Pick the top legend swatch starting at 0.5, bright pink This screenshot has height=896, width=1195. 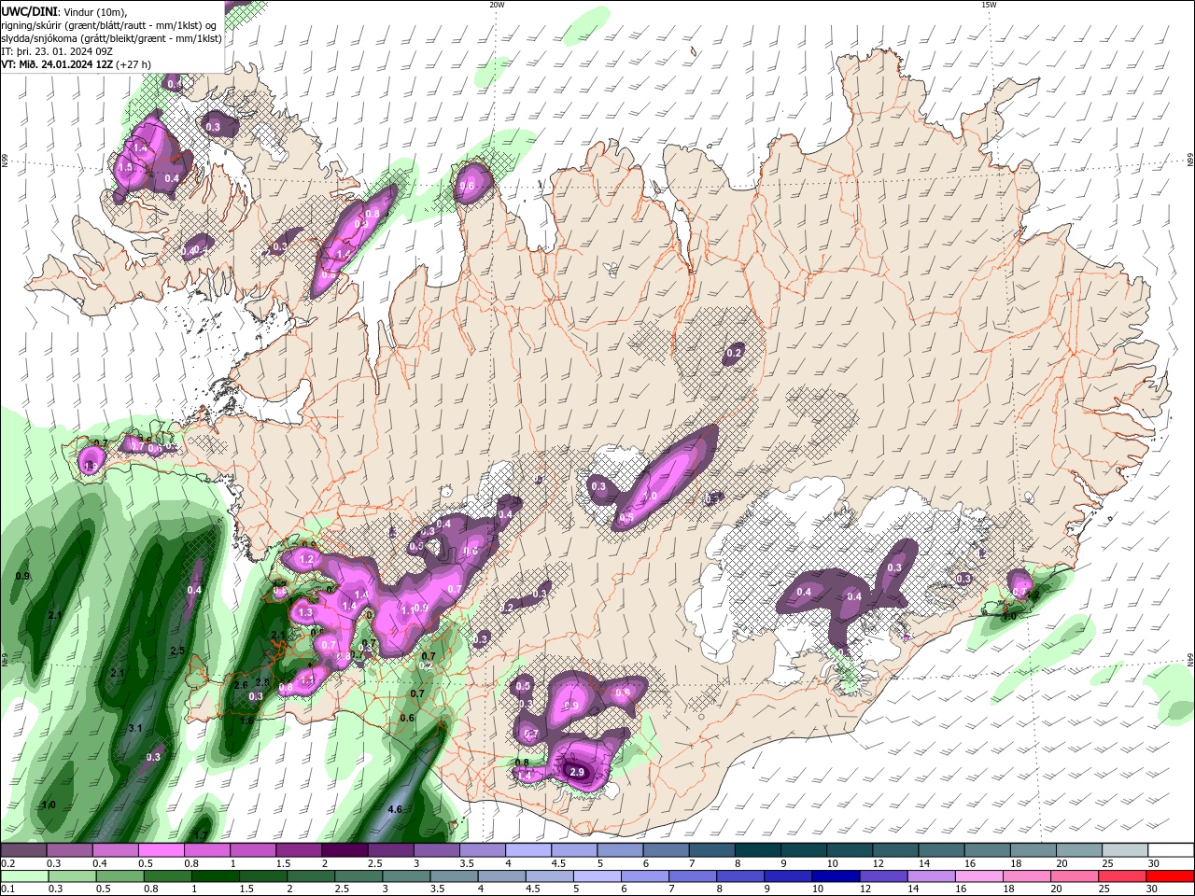(x=161, y=850)
